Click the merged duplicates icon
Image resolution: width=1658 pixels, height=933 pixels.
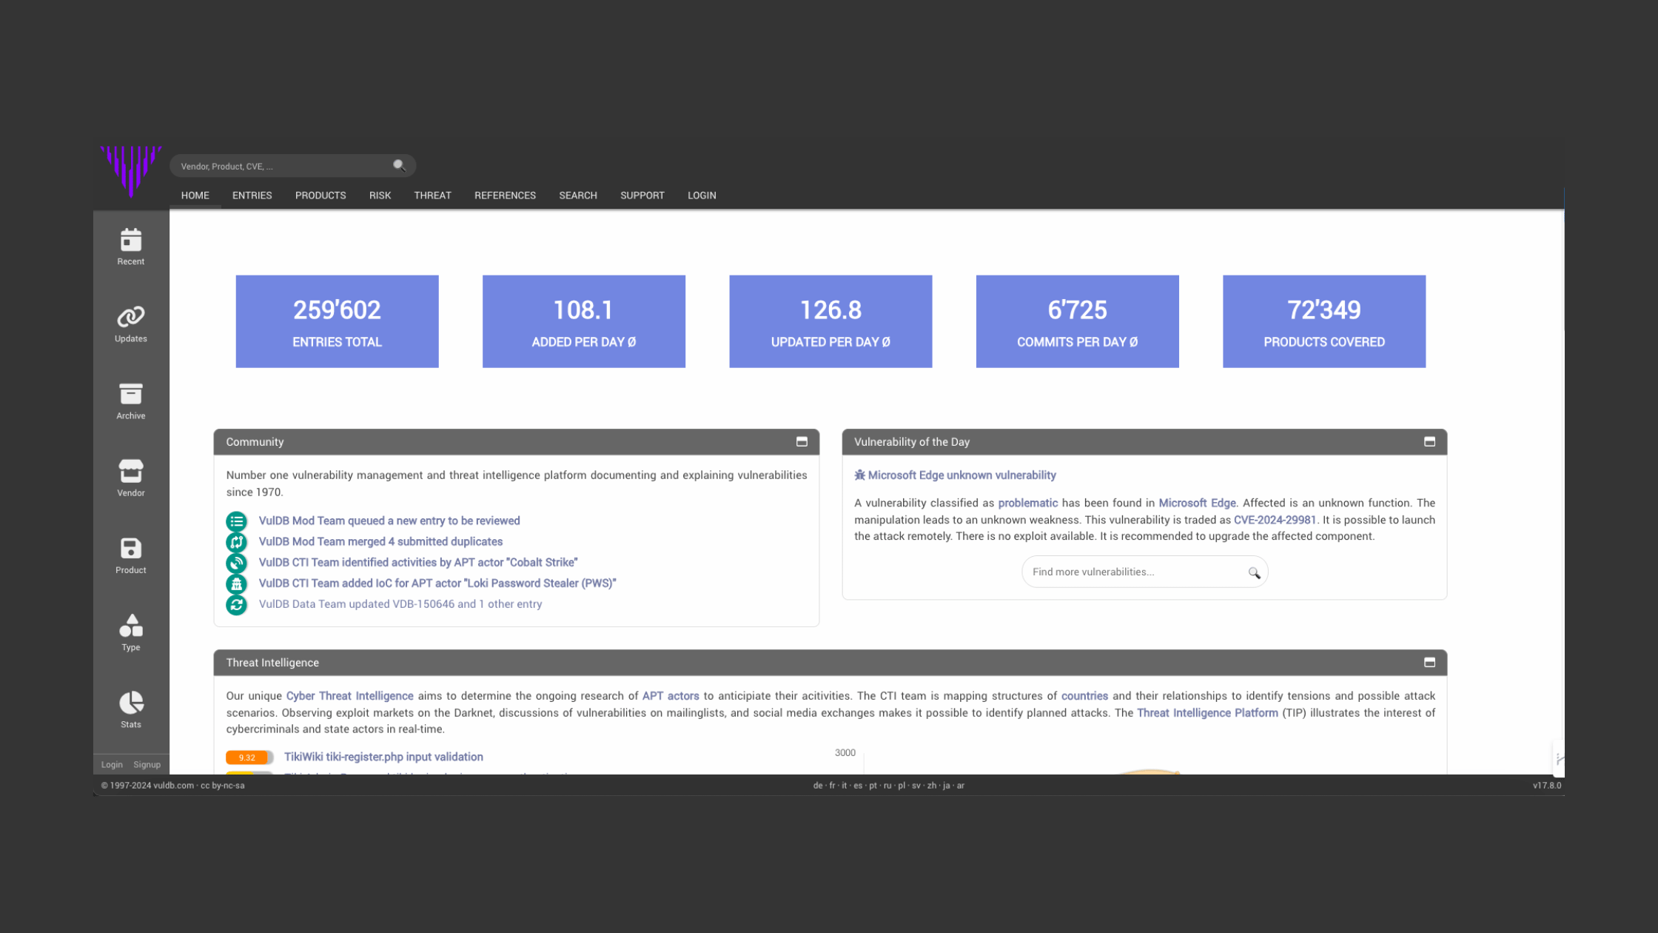236,542
